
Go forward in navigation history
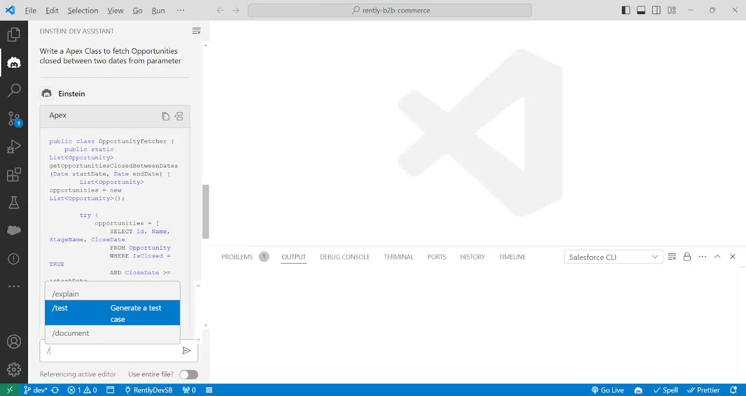pyautogui.click(x=235, y=10)
